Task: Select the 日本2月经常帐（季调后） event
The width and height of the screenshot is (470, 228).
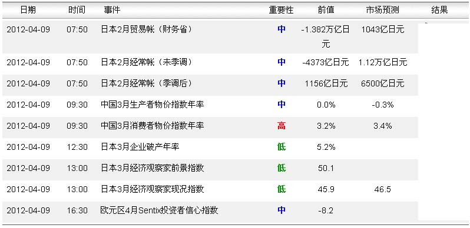Action: click(x=147, y=83)
